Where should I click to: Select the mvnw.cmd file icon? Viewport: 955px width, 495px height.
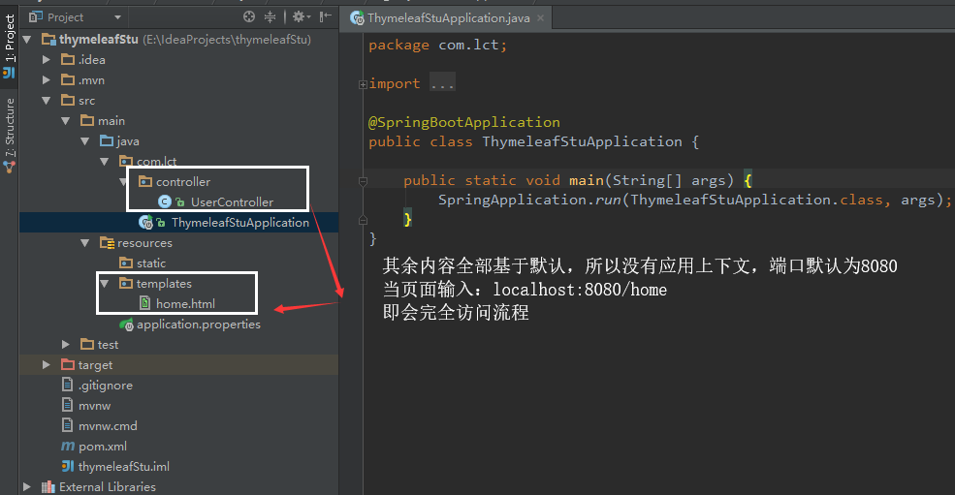(68, 425)
